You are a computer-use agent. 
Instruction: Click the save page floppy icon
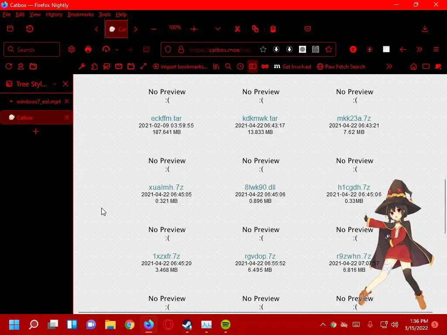[146, 49]
